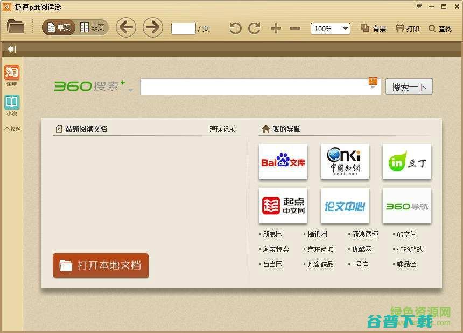Open the 100% zoom dropdown
463x333 pixels.
pyautogui.click(x=331, y=28)
